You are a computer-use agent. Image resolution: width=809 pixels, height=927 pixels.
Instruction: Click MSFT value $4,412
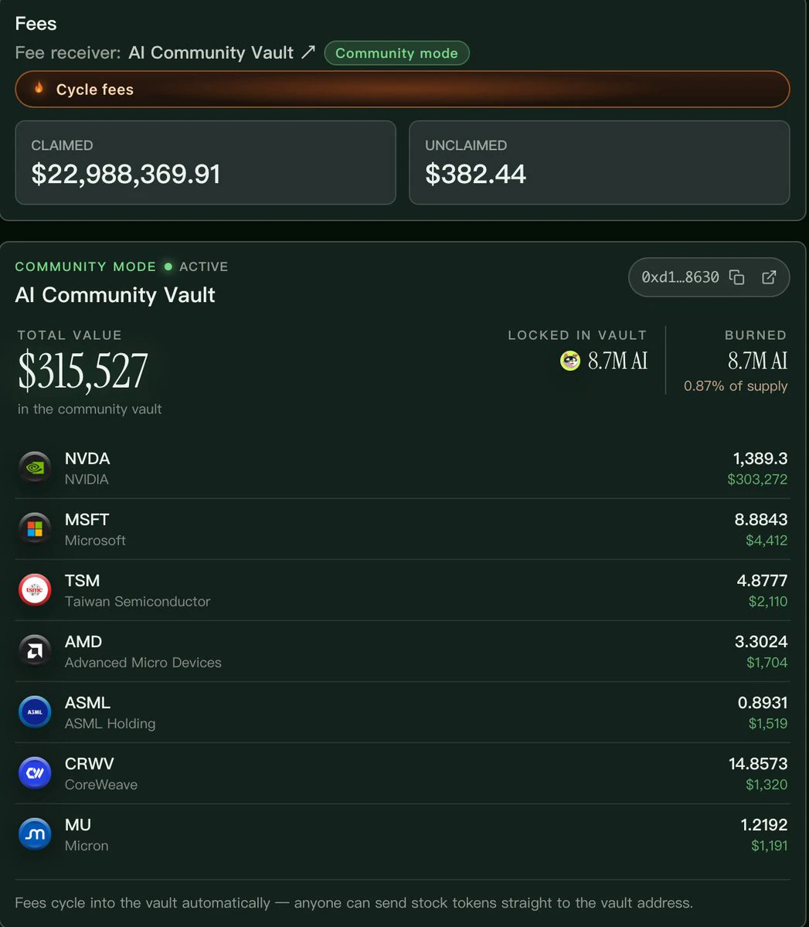coord(767,541)
